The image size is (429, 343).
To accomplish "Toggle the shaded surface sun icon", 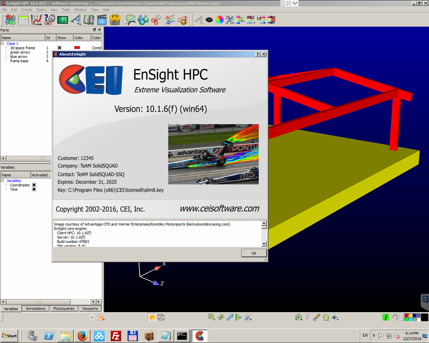I will (x=152, y=317).
